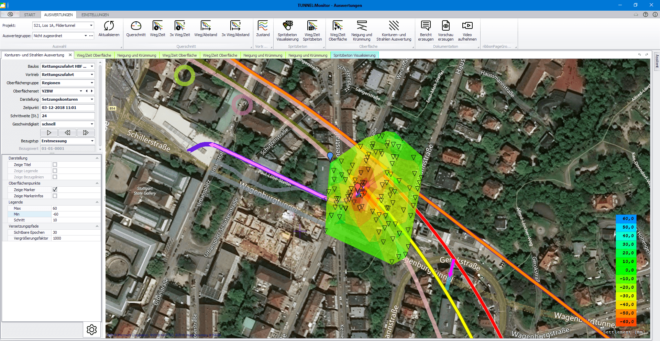
Task: Launch Konturen- und Strahlen Auswertung
Action: [394, 26]
